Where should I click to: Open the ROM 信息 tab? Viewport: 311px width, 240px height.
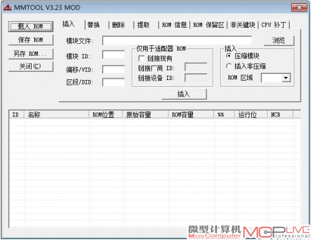coord(174,25)
